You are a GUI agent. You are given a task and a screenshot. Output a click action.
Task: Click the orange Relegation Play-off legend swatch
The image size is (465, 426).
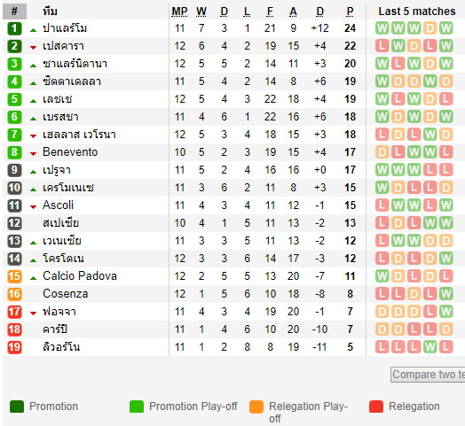point(256,407)
